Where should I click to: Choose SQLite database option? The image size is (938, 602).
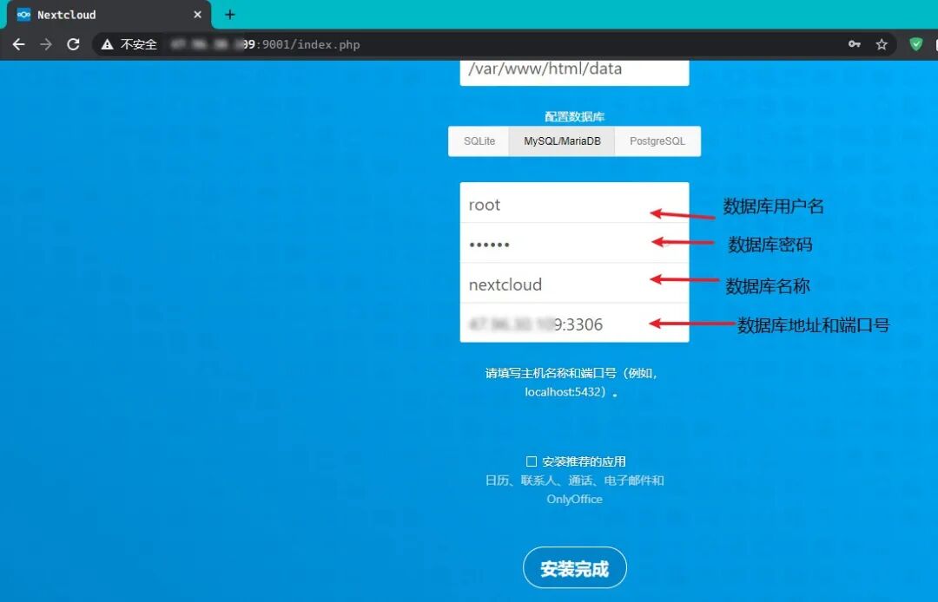pyautogui.click(x=479, y=141)
